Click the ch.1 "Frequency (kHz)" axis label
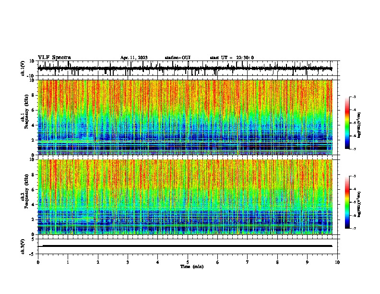The width and height of the screenshot is (380, 294). click(x=26, y=111)
